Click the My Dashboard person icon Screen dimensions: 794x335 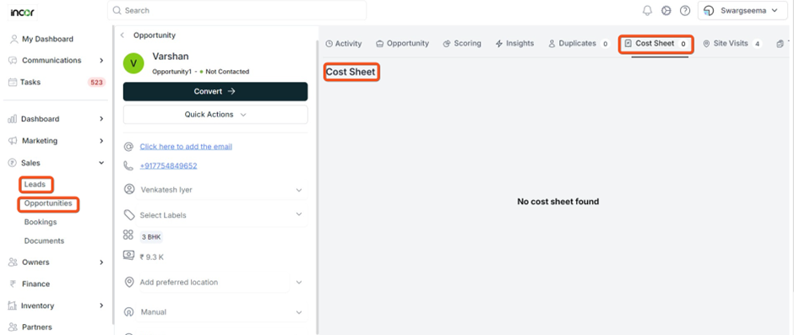point(14,39)
